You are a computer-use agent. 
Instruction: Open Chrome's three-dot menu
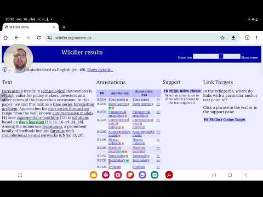pyautogui.click(x=256, y=38)
